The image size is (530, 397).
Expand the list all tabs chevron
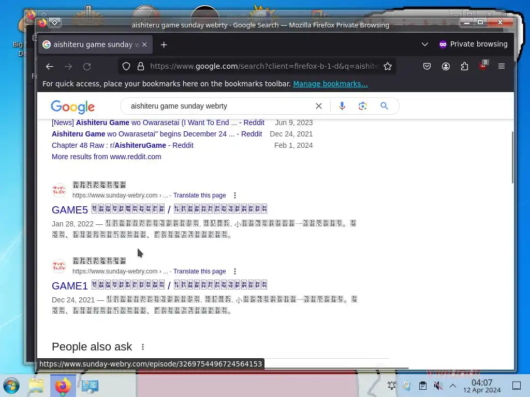pos(425,44)
